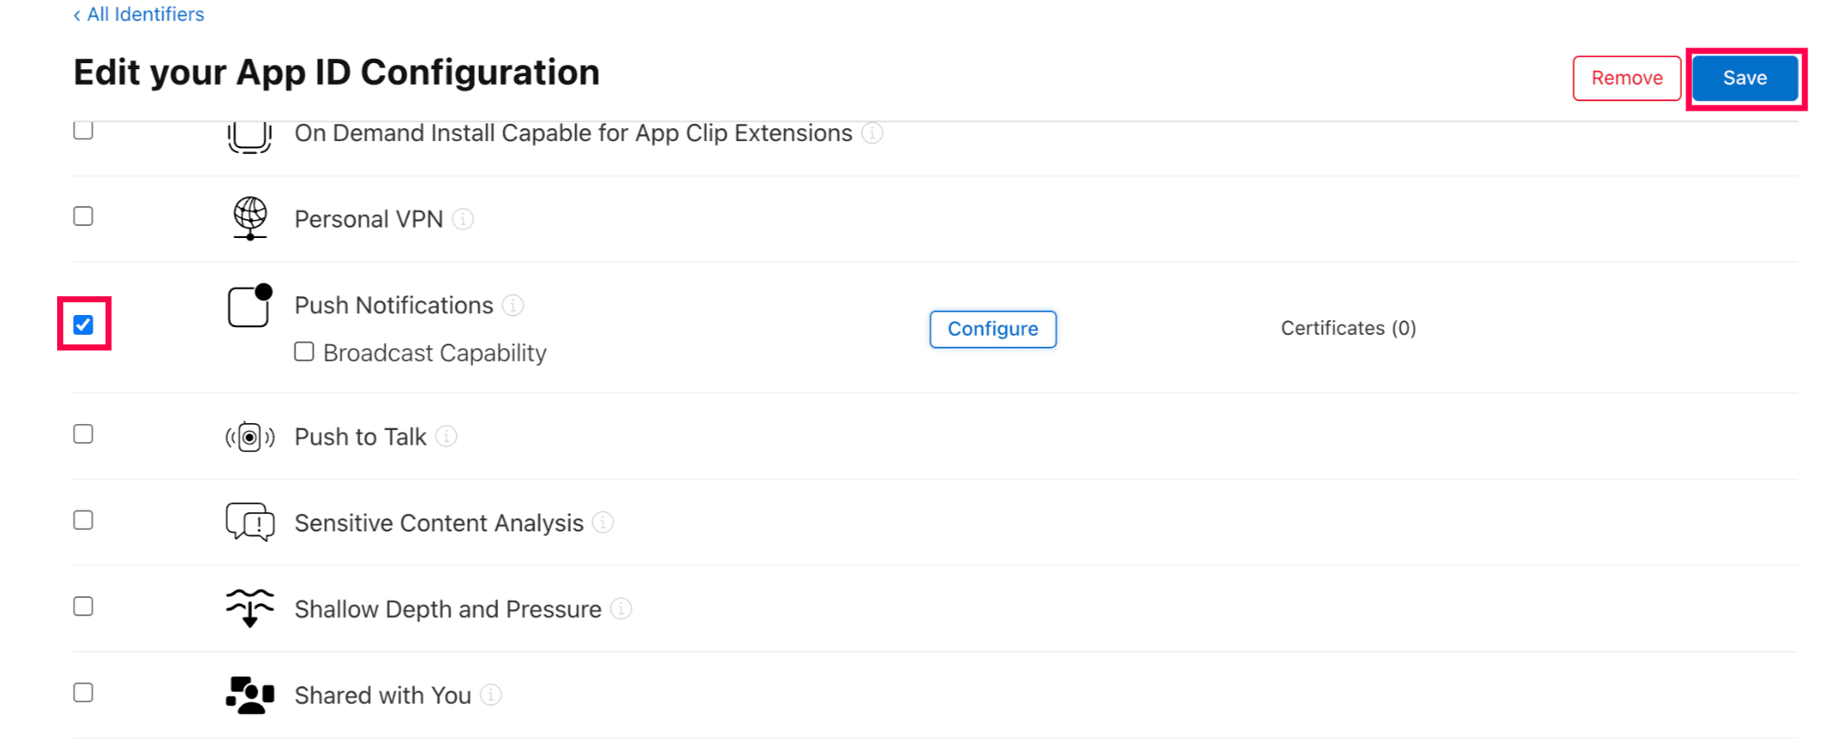The height and width of the screenshot is (746, 1838).
Task: Click the Shallow Depth and Pressure icon
Action: tap(249, 608)
